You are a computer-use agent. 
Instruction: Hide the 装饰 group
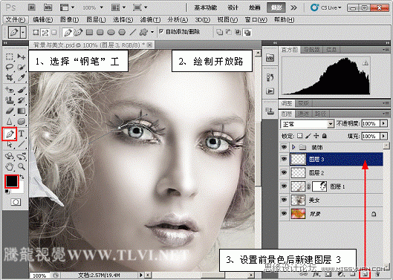tap(284, 147)
